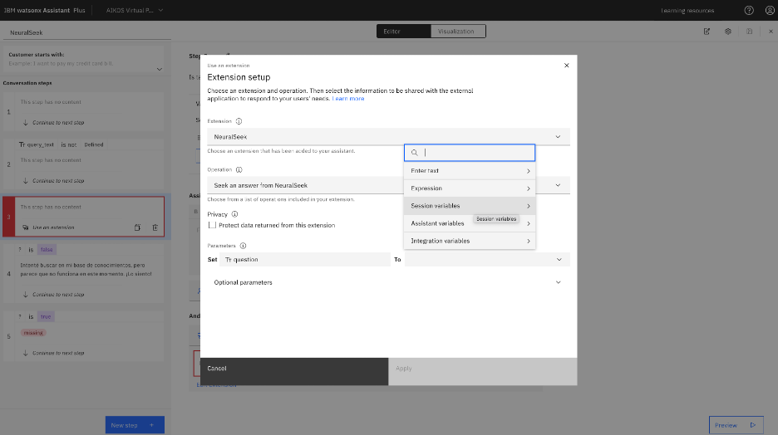778x435 pixels.
Task: Open the user profile icon
Action: tap(770, 11)
